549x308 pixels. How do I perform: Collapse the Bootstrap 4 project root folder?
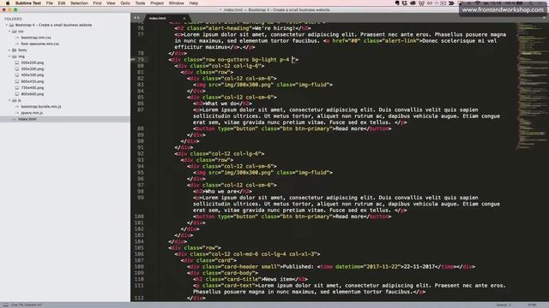point(6,25)
